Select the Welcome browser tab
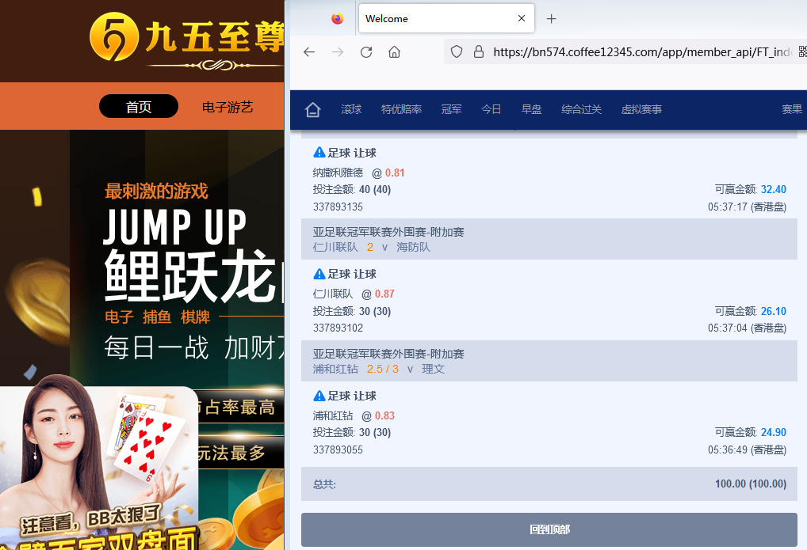This screenshot has width=807, height=550. point(446,18)
